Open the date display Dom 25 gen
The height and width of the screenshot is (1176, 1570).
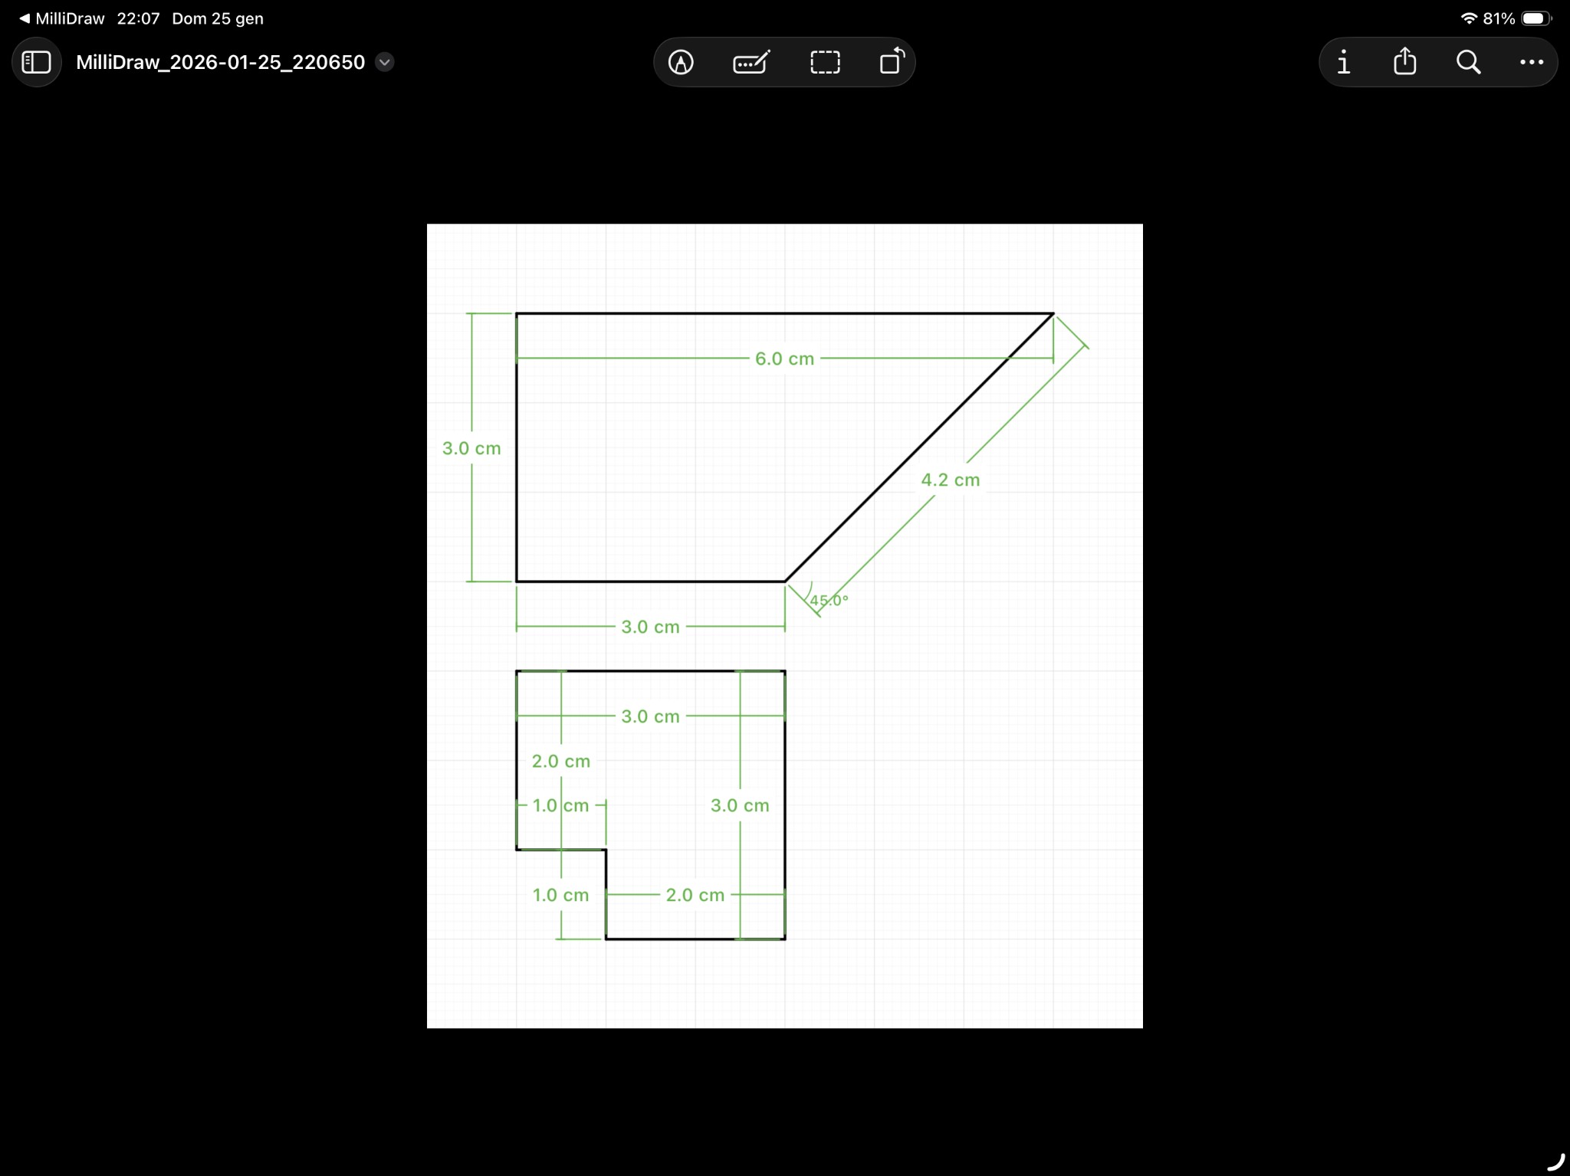[x=217, y=18]
